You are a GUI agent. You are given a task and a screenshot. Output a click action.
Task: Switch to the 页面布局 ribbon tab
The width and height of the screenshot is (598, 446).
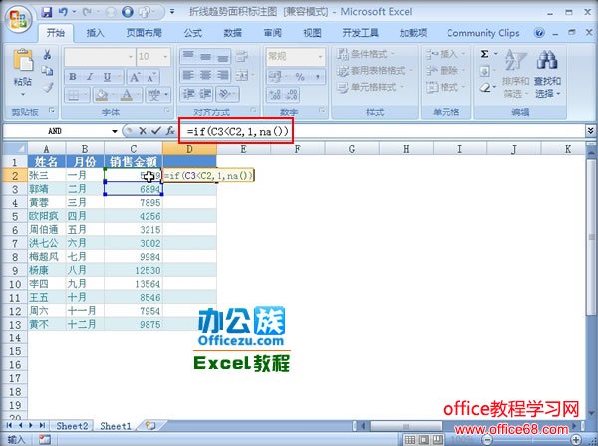click(x=145, y=33)
